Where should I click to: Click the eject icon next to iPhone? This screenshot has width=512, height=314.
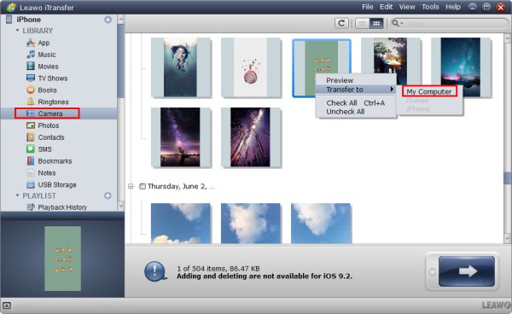pos(108,20)
